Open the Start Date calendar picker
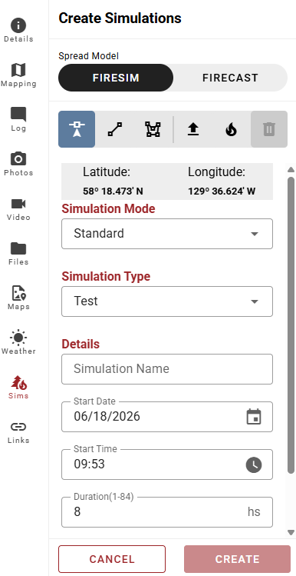This screenshot has height=576, width=296. tap(254, 417)
